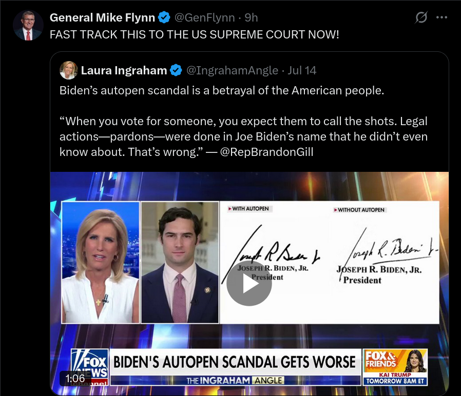Viewport: 461px width, 396px height.
Task: Open General Mike Flynn's profile picture
Action: point(28,25)
